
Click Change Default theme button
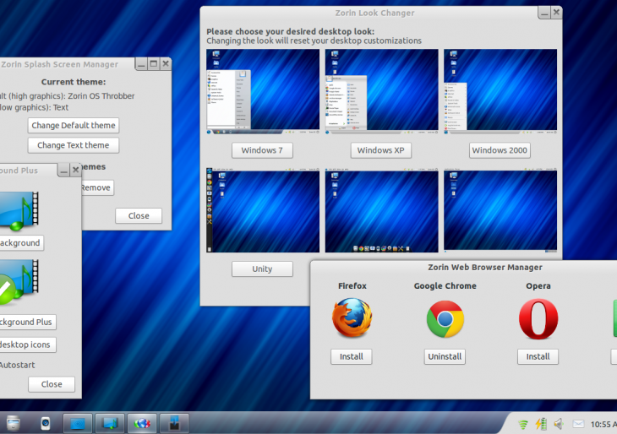pos(73,125)
